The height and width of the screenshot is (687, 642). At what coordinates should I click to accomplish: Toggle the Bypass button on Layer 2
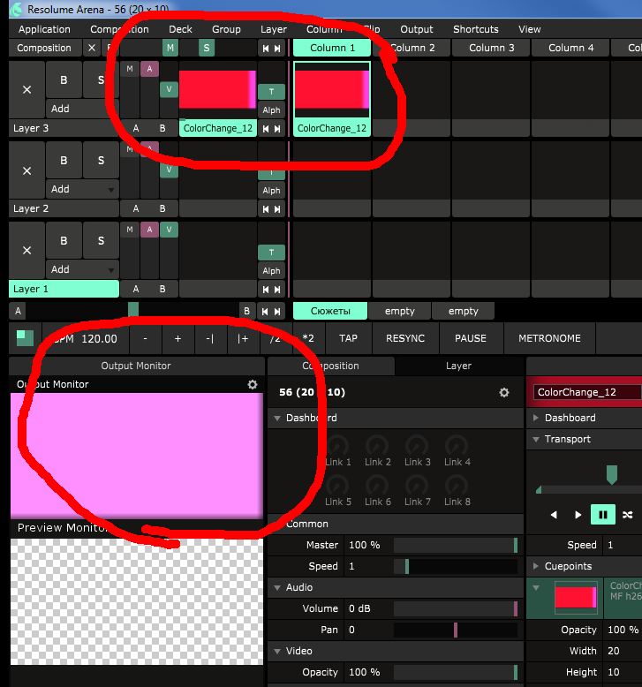point(64,161)
